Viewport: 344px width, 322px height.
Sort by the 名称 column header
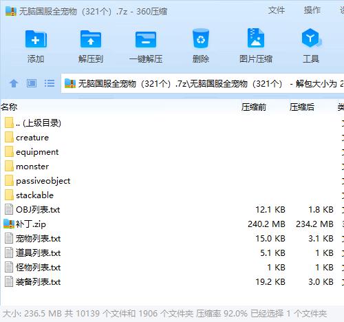point(9,107)
